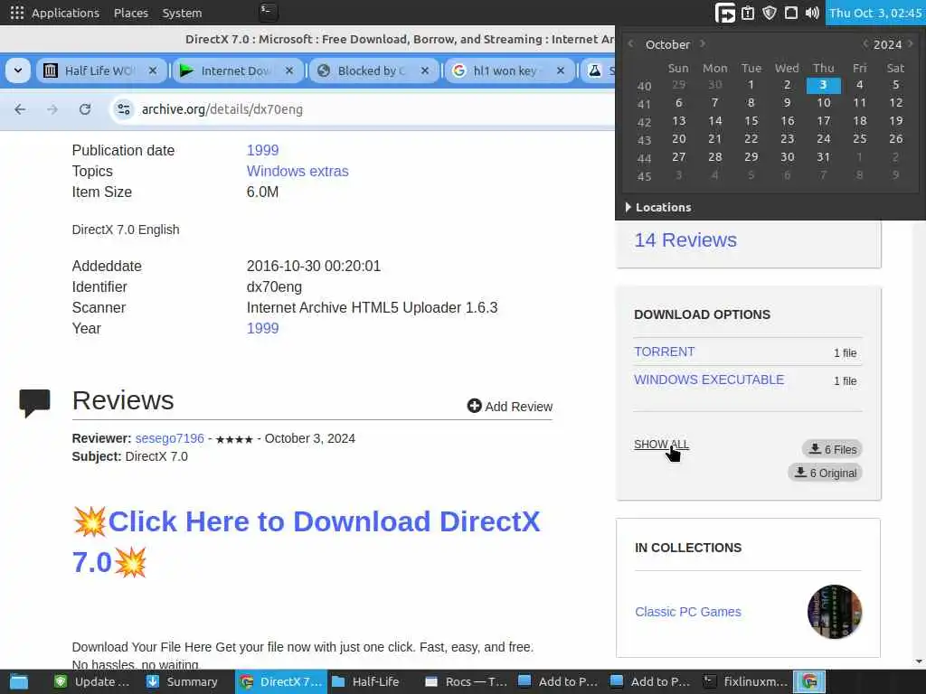Click the volume speaker icon in tray

point(812,13)
